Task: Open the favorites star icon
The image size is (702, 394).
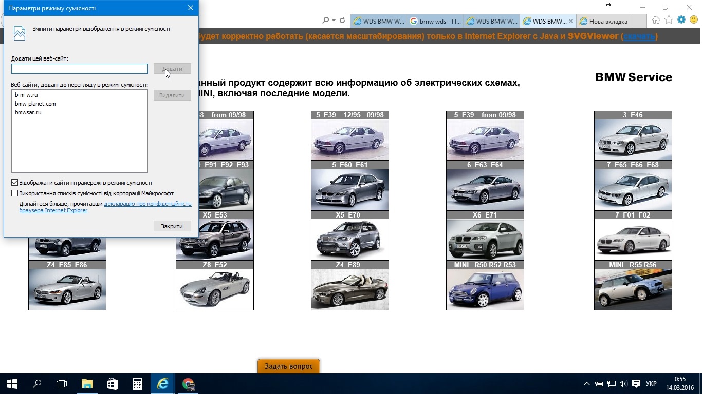Action: [x=669, y=20]
